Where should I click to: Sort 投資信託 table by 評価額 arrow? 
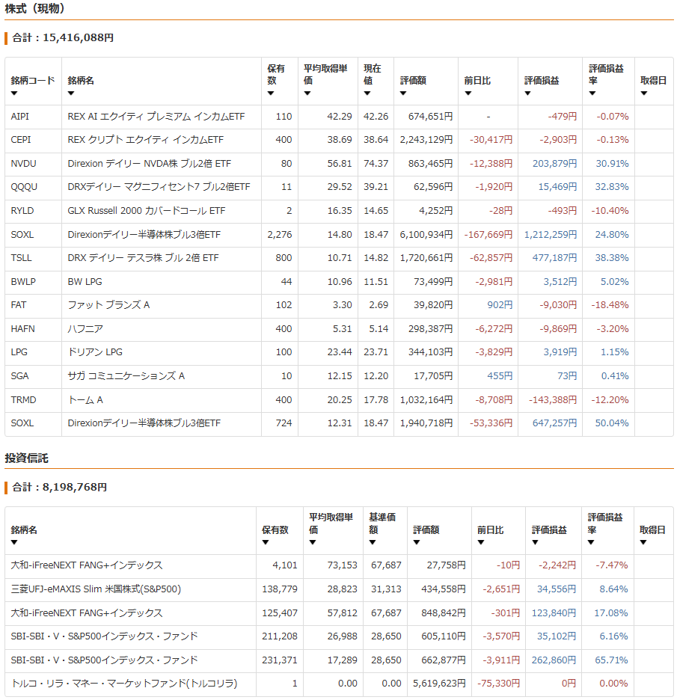[x=416, y=542]
